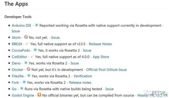Follow the Atom Issue link
This screenshot has width=169, height=98.
coord(55,37)
